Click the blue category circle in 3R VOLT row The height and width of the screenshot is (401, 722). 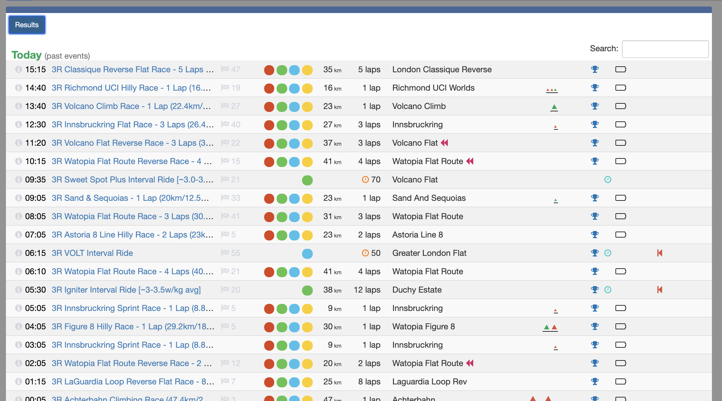(307, 254)
